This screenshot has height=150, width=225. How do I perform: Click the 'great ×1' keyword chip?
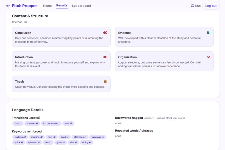pos(61,142)
